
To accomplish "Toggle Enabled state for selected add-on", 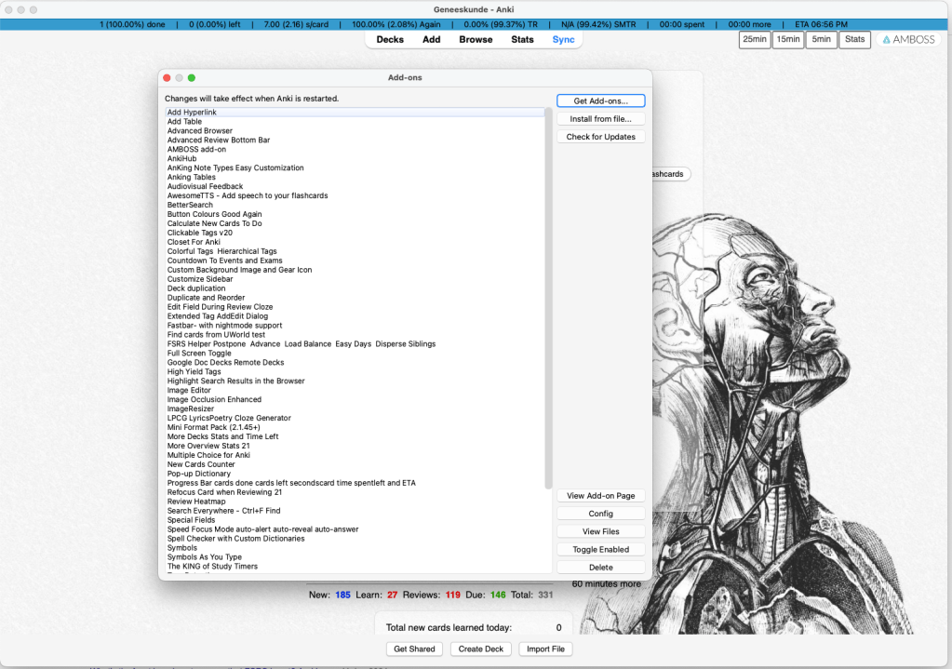I will pos(600,549).
